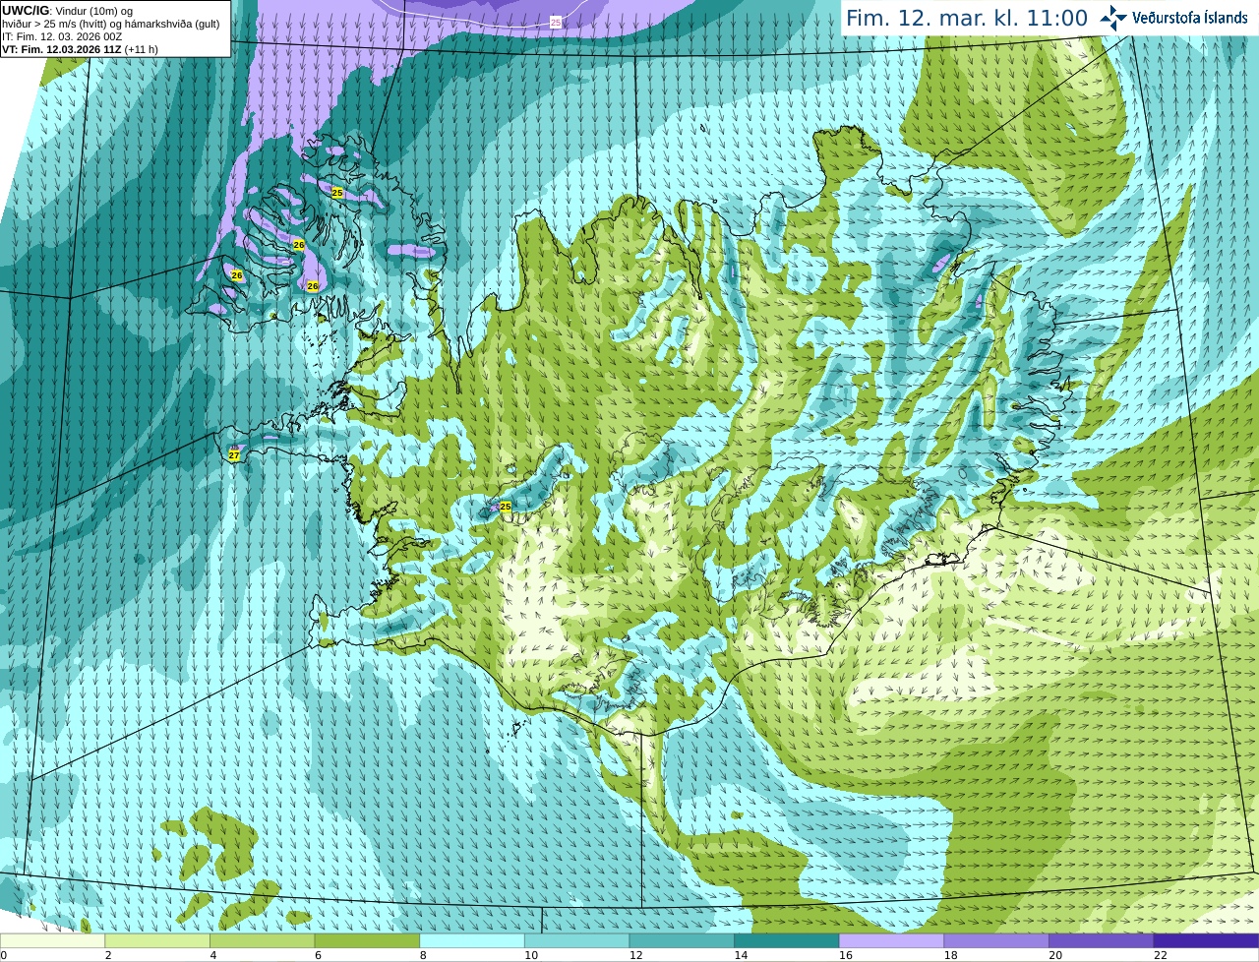Image resolution: width=1259 pixels, height=962 pixels.
Task: Select the 'IT: Fim. 12. 03. 2026 00Z' line
Action: [62, 36]
